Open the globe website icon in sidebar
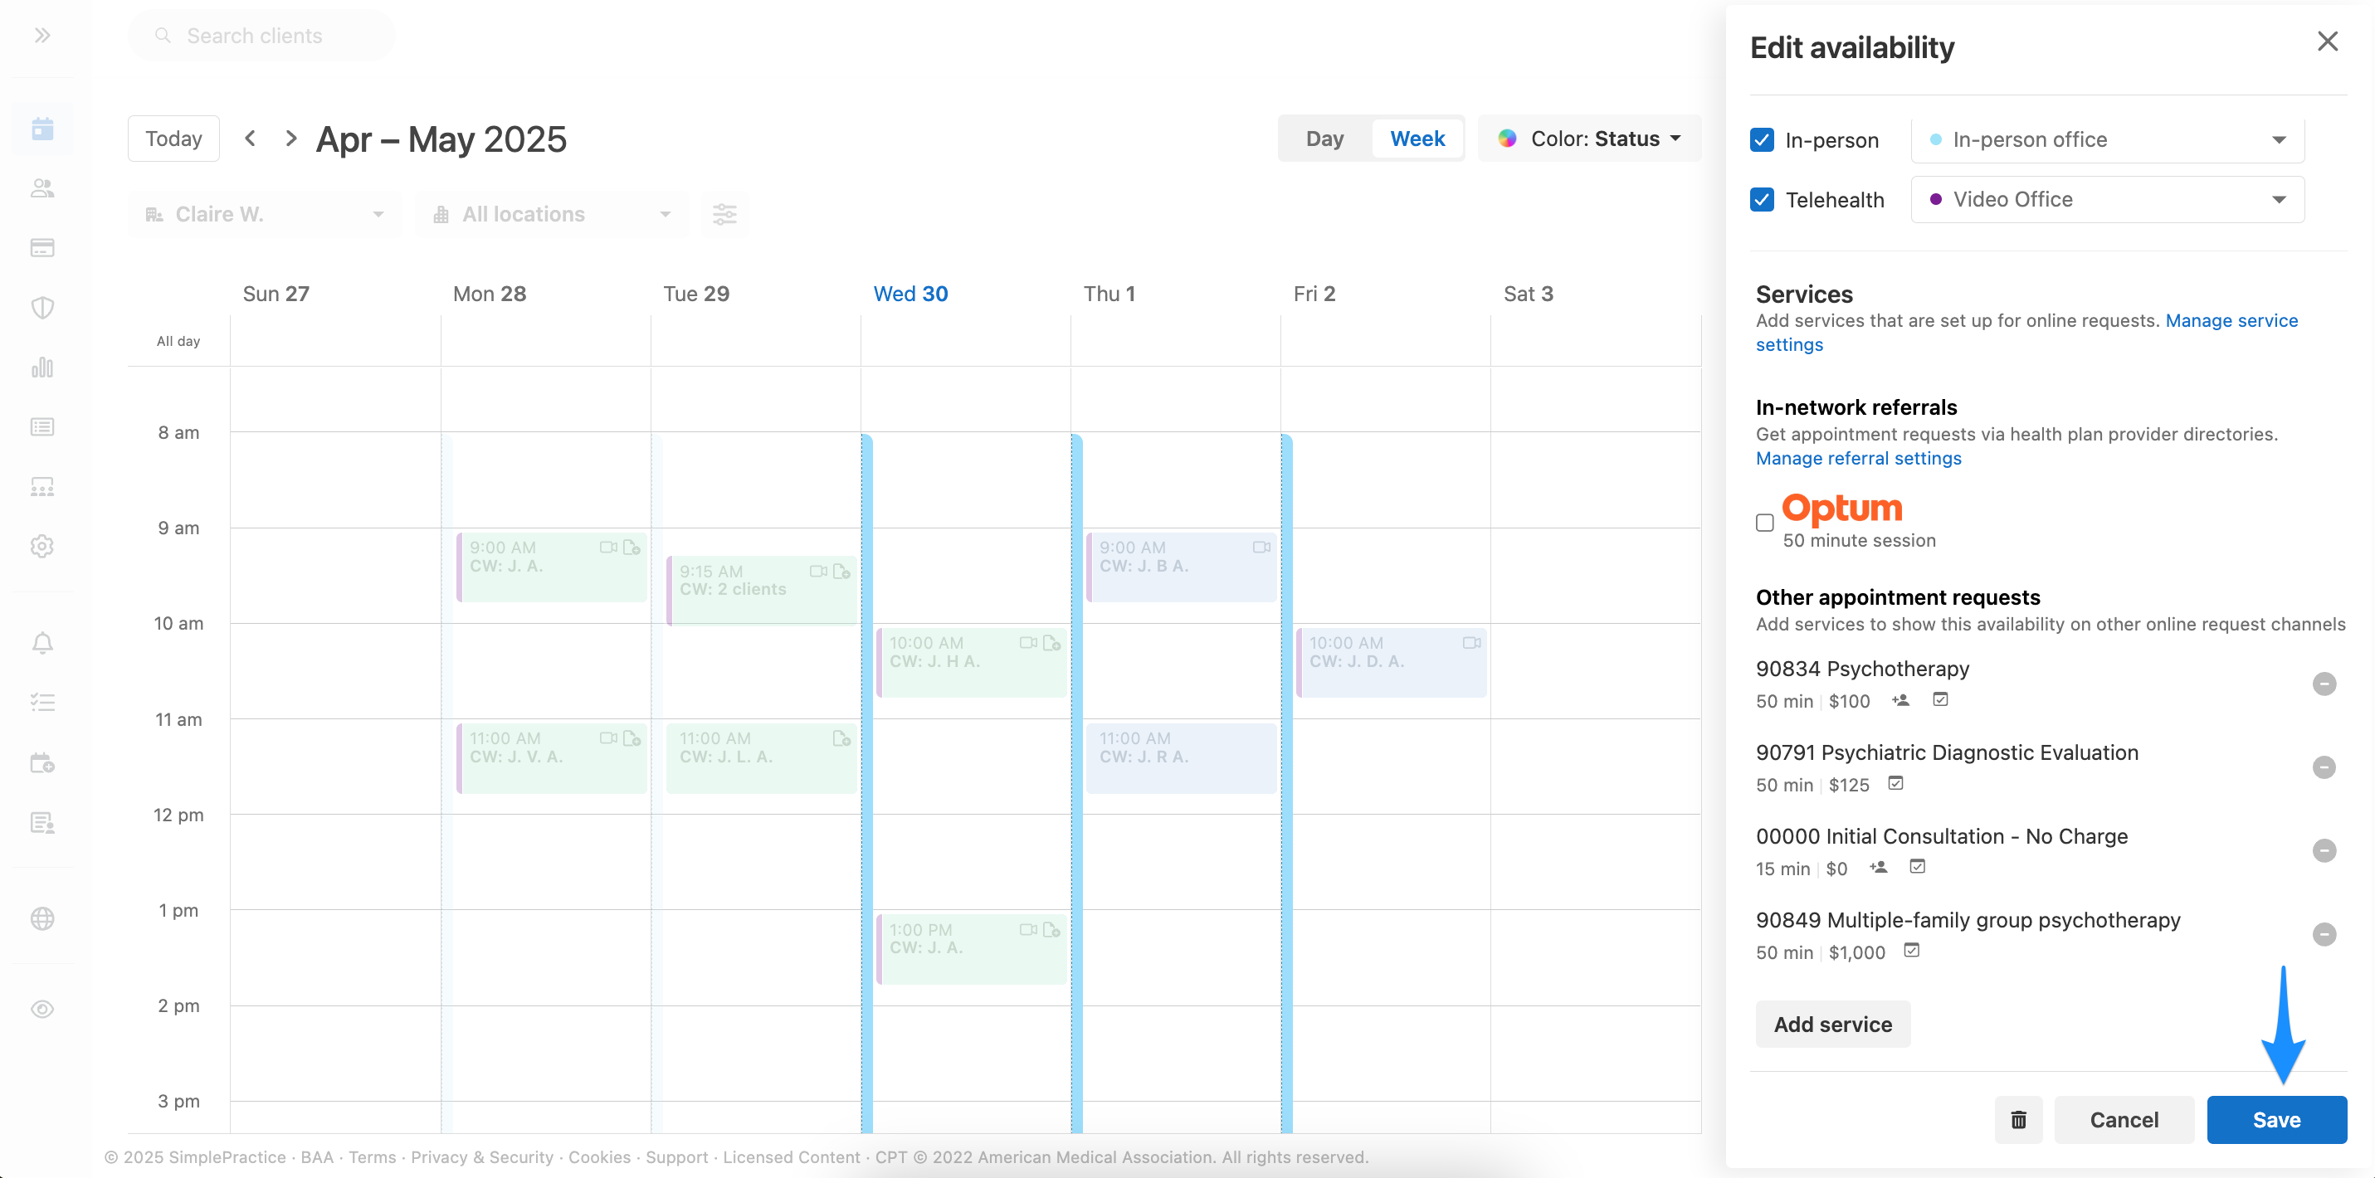This screenshot has width=2375, height=1178. click(x=42, y=919)
